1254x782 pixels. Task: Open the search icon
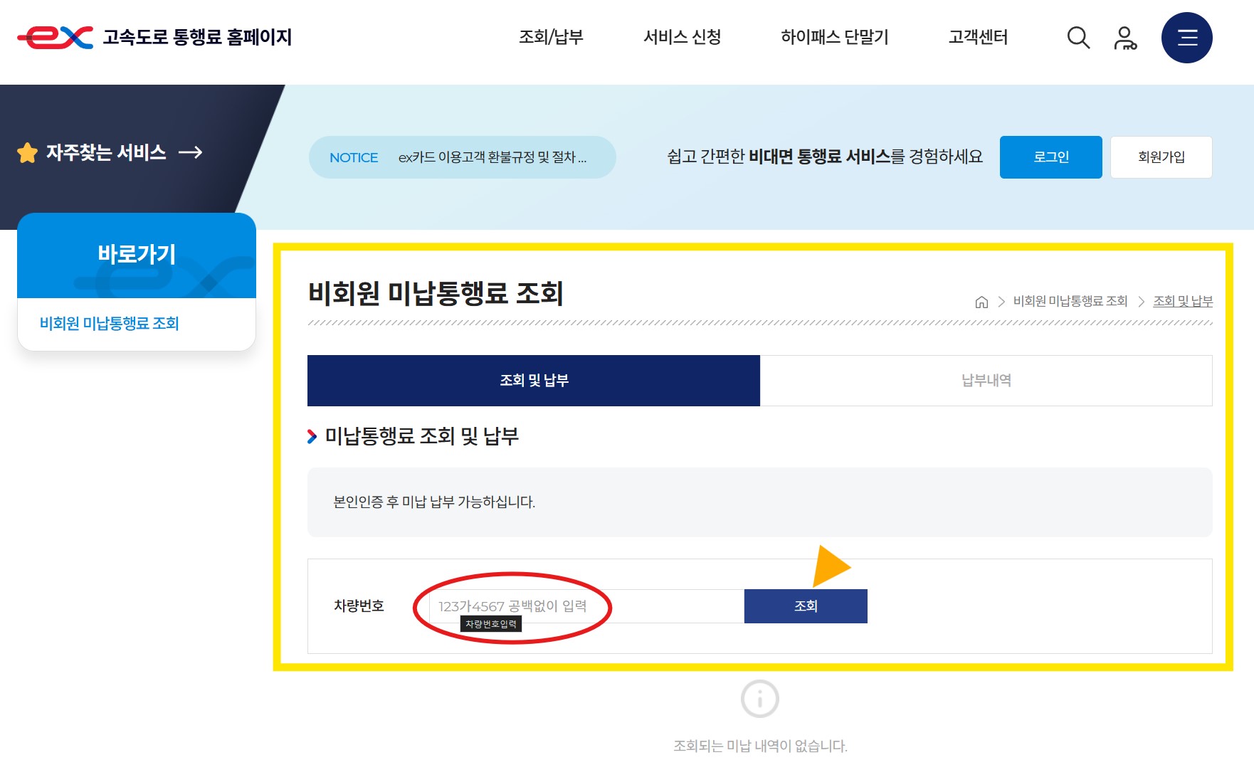coord(1079,38)
